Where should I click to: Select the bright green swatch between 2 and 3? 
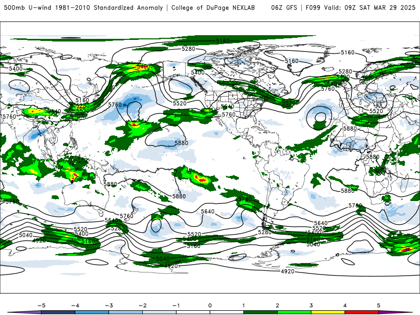pos(294,312)
